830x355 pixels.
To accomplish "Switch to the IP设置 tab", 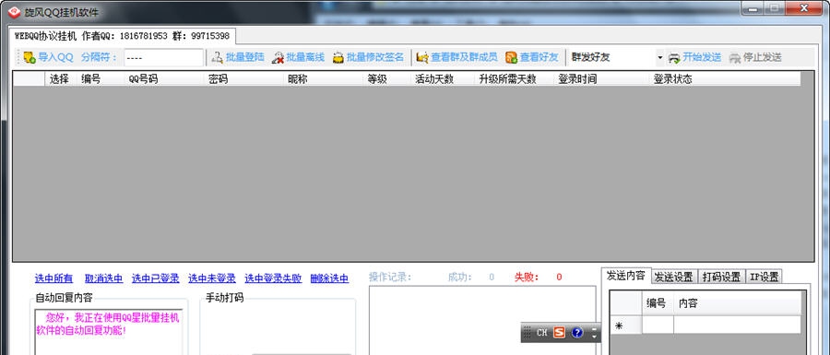I will [x=764, y=277].
